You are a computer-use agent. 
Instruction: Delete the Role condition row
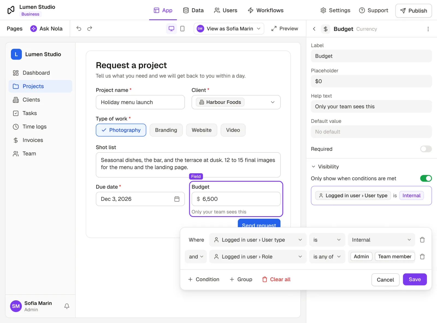422,257
